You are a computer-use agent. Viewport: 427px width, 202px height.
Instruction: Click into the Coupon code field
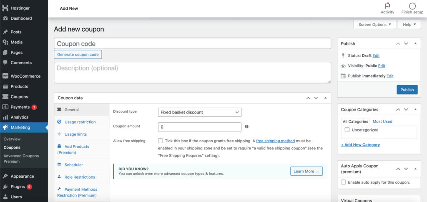(192, 44)
